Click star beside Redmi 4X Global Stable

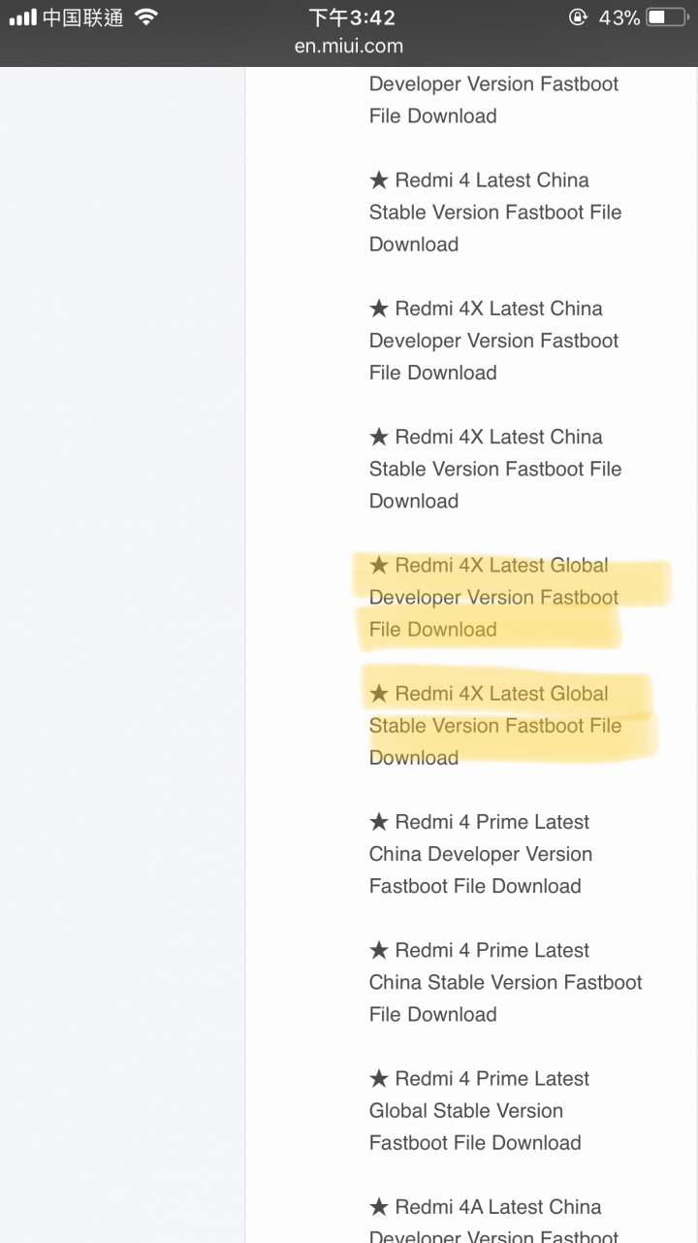click(379, 694)
